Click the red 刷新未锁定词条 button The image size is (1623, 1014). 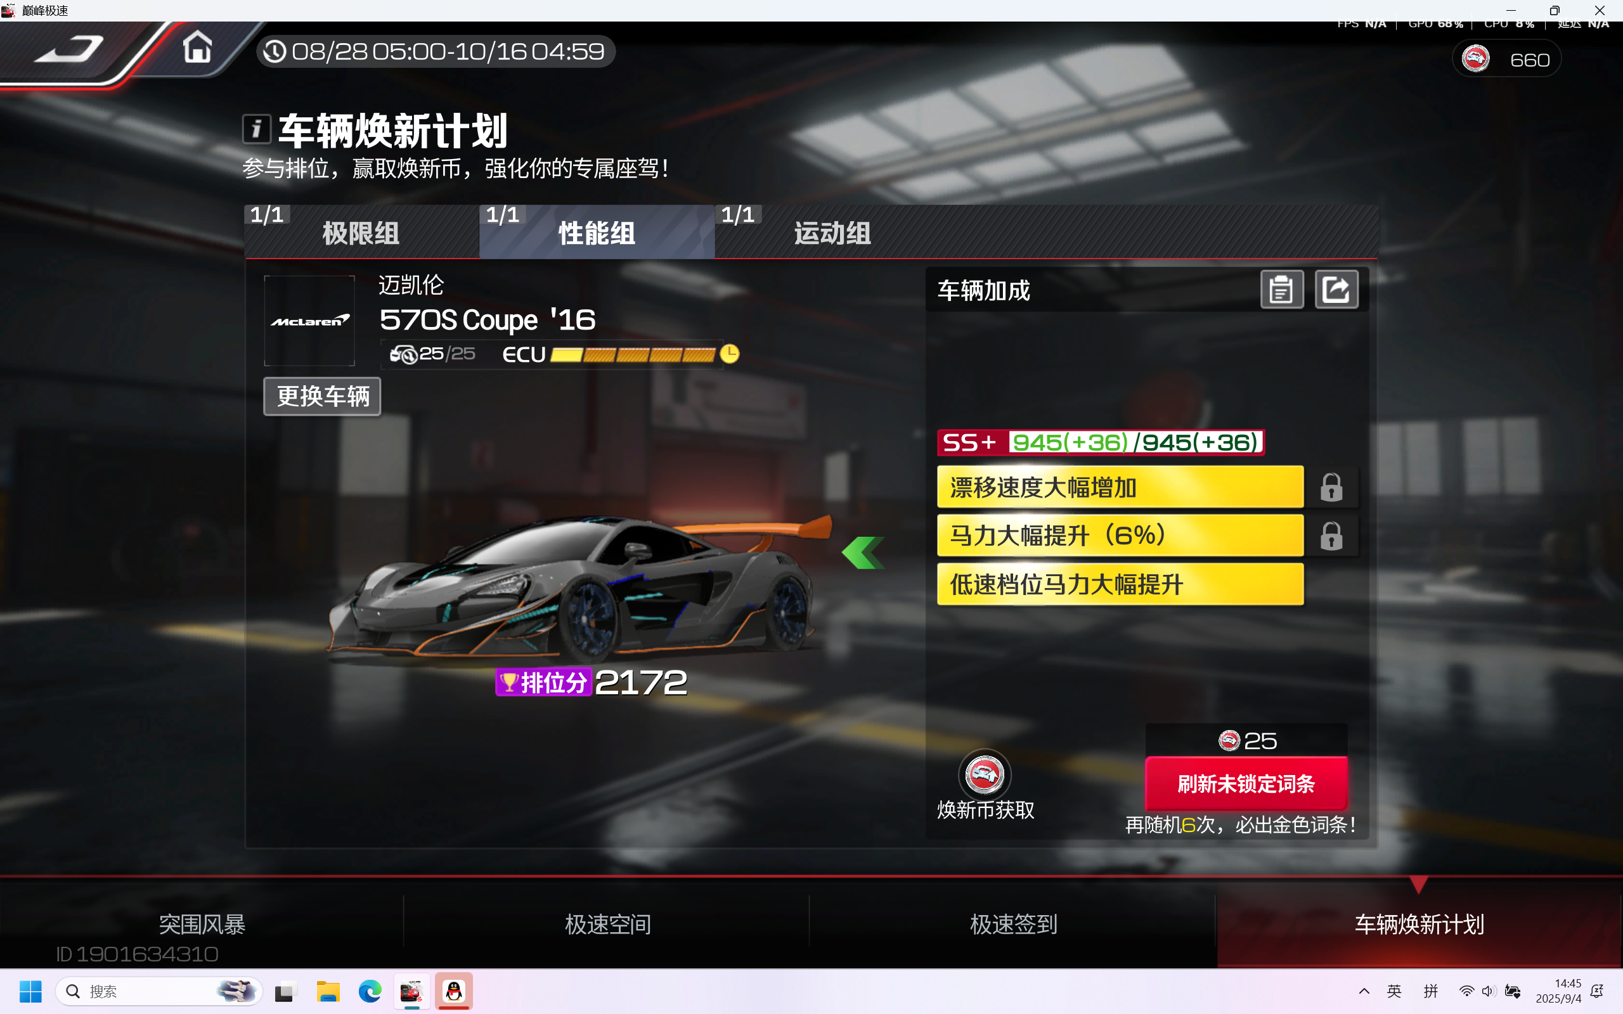point(1246,783)
